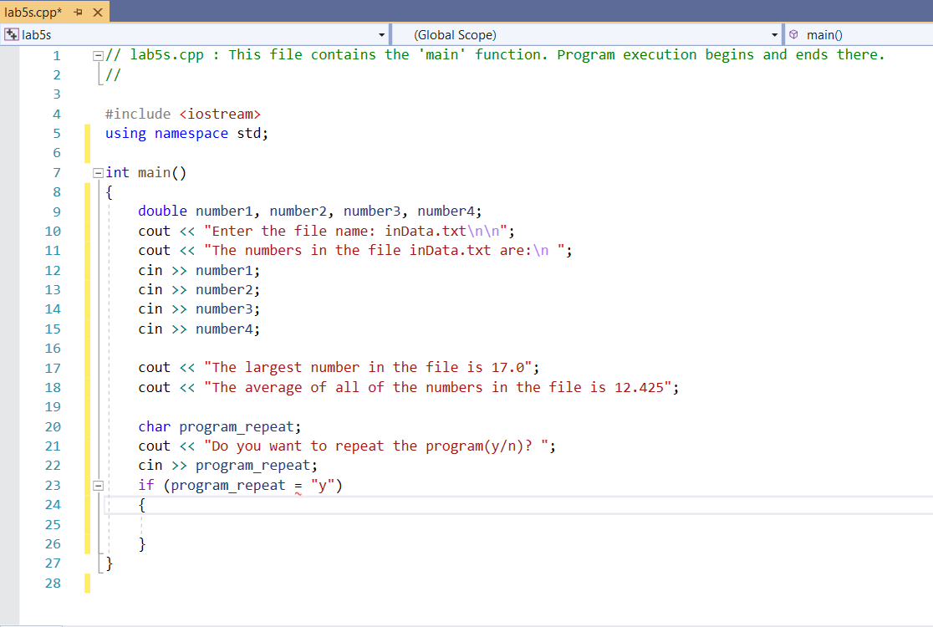Open the (Global Scope) dropdown
This screenshot has width=933, height=627.
(776, 34)
